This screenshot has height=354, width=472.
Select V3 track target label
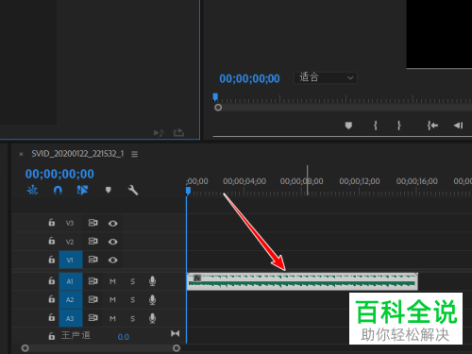click(70, 223)
